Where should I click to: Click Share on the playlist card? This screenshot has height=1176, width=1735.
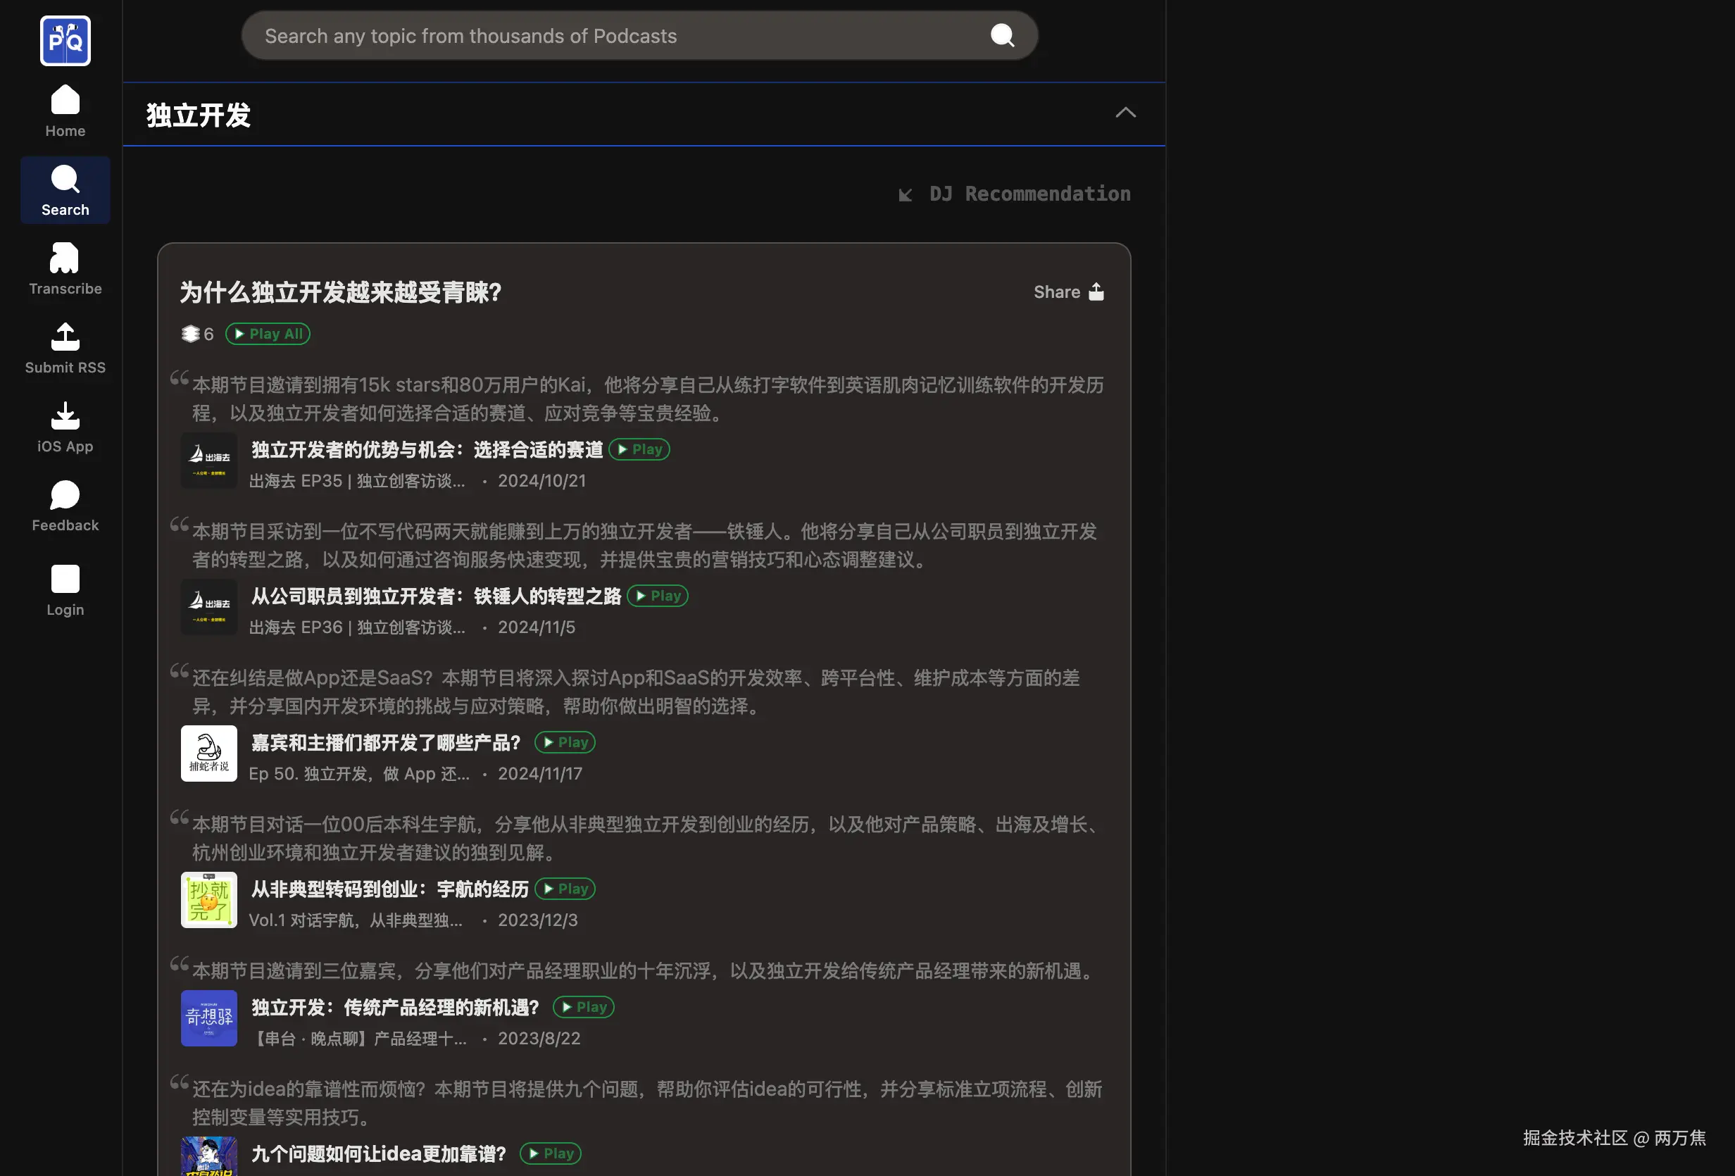(x=1067, y=292)
